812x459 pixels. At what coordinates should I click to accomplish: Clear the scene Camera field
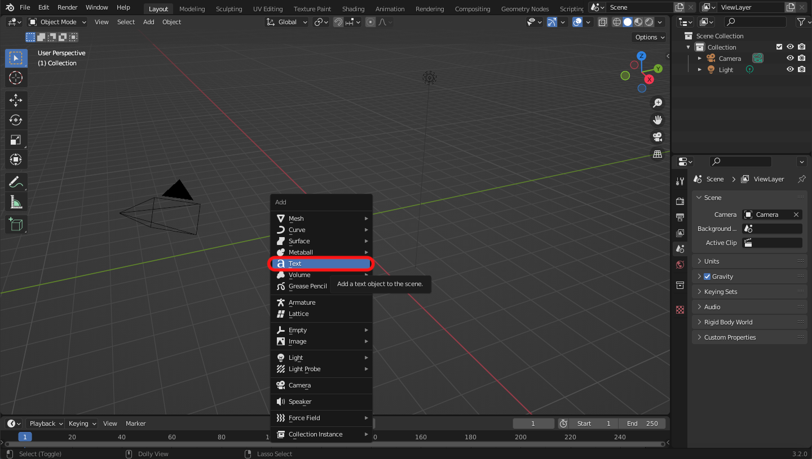click(796, 215)
